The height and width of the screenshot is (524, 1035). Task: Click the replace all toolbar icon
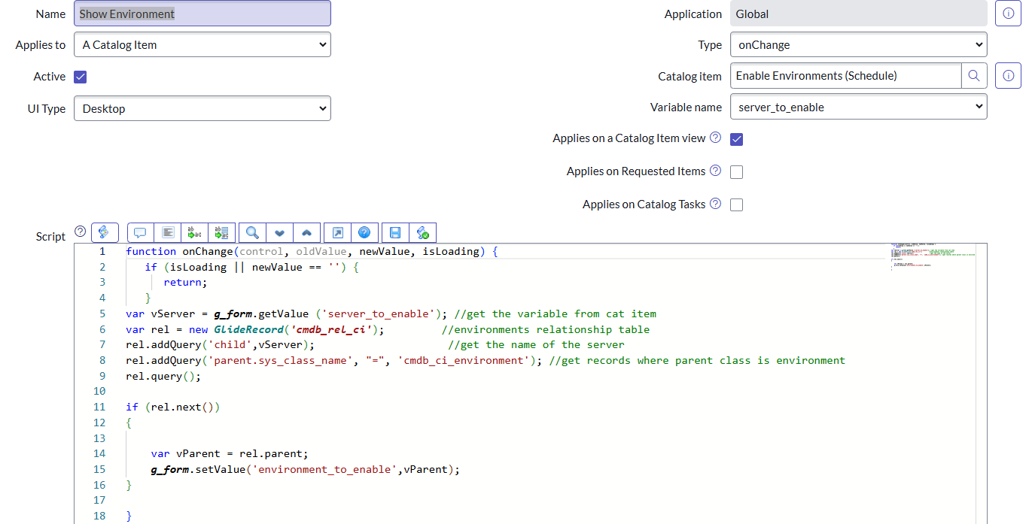point(222,233)
